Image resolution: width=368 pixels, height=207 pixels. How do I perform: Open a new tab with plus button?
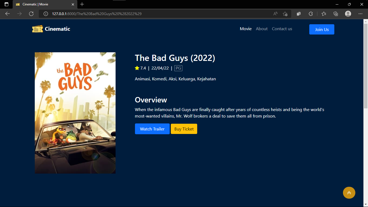pos(82,4)
